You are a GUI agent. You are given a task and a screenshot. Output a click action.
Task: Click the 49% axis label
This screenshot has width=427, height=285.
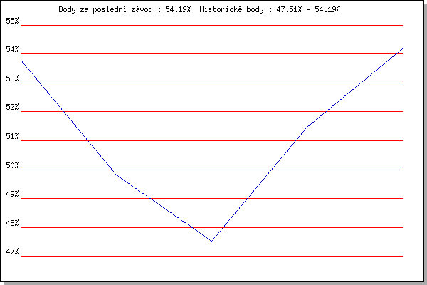click(12, 194)
